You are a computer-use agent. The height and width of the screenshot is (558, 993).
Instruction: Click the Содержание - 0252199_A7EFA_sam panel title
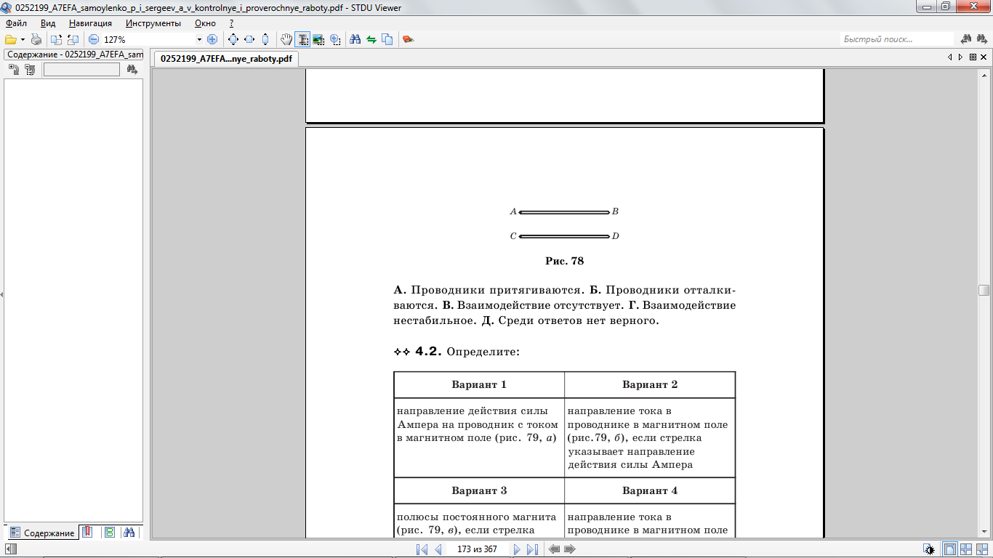coord(75,54)
